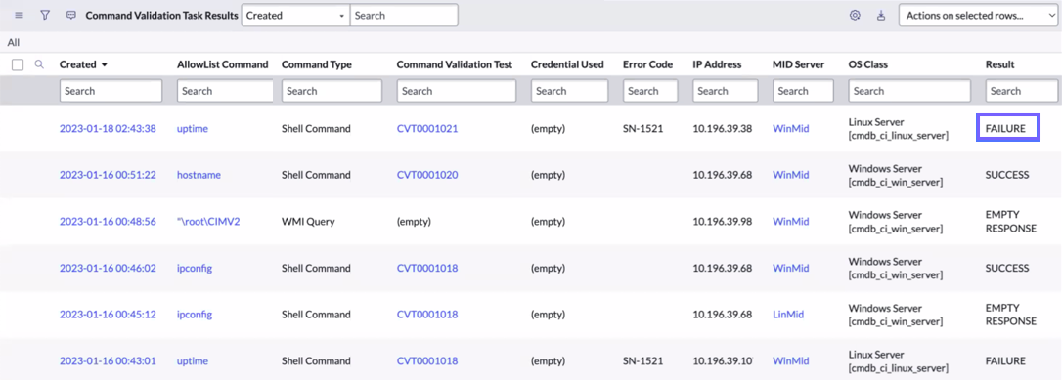
Task: Open record created 2023-01-18 02:43:38
Action: point(108,129)
